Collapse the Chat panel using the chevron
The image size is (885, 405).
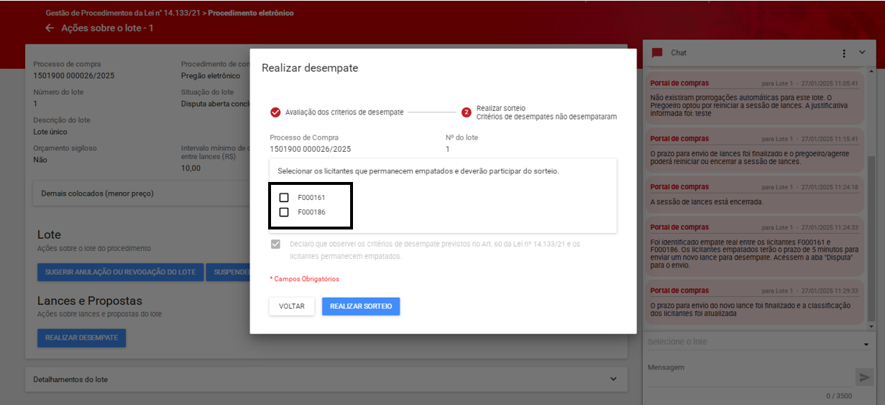(862, 53)
